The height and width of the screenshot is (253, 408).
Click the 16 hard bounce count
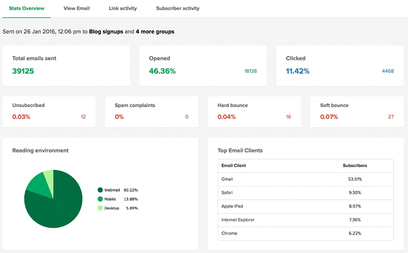coord(288,117)
